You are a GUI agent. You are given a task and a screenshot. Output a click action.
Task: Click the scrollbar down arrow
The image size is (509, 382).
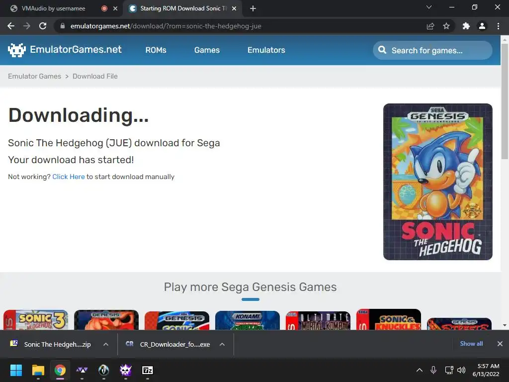click(x=505, y=325)
